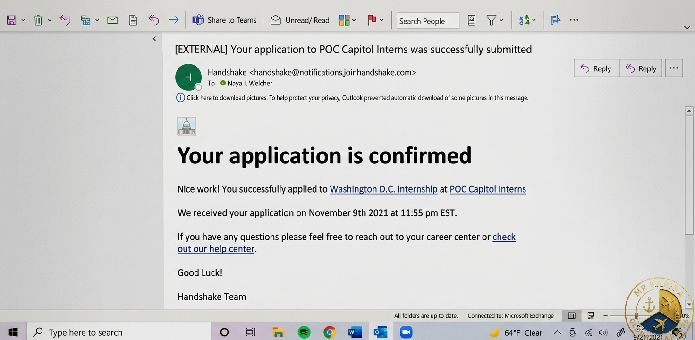This screenshot has height=340, width=695.
Task: Flag message with red Follow Up flag
Action: click(372, 20)
